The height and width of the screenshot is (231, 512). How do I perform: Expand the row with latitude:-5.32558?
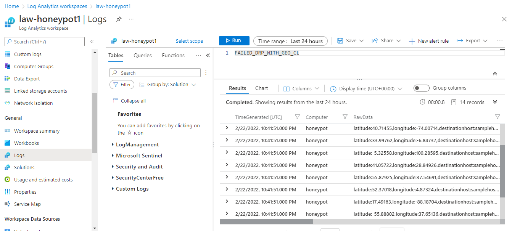click(227, 152)
